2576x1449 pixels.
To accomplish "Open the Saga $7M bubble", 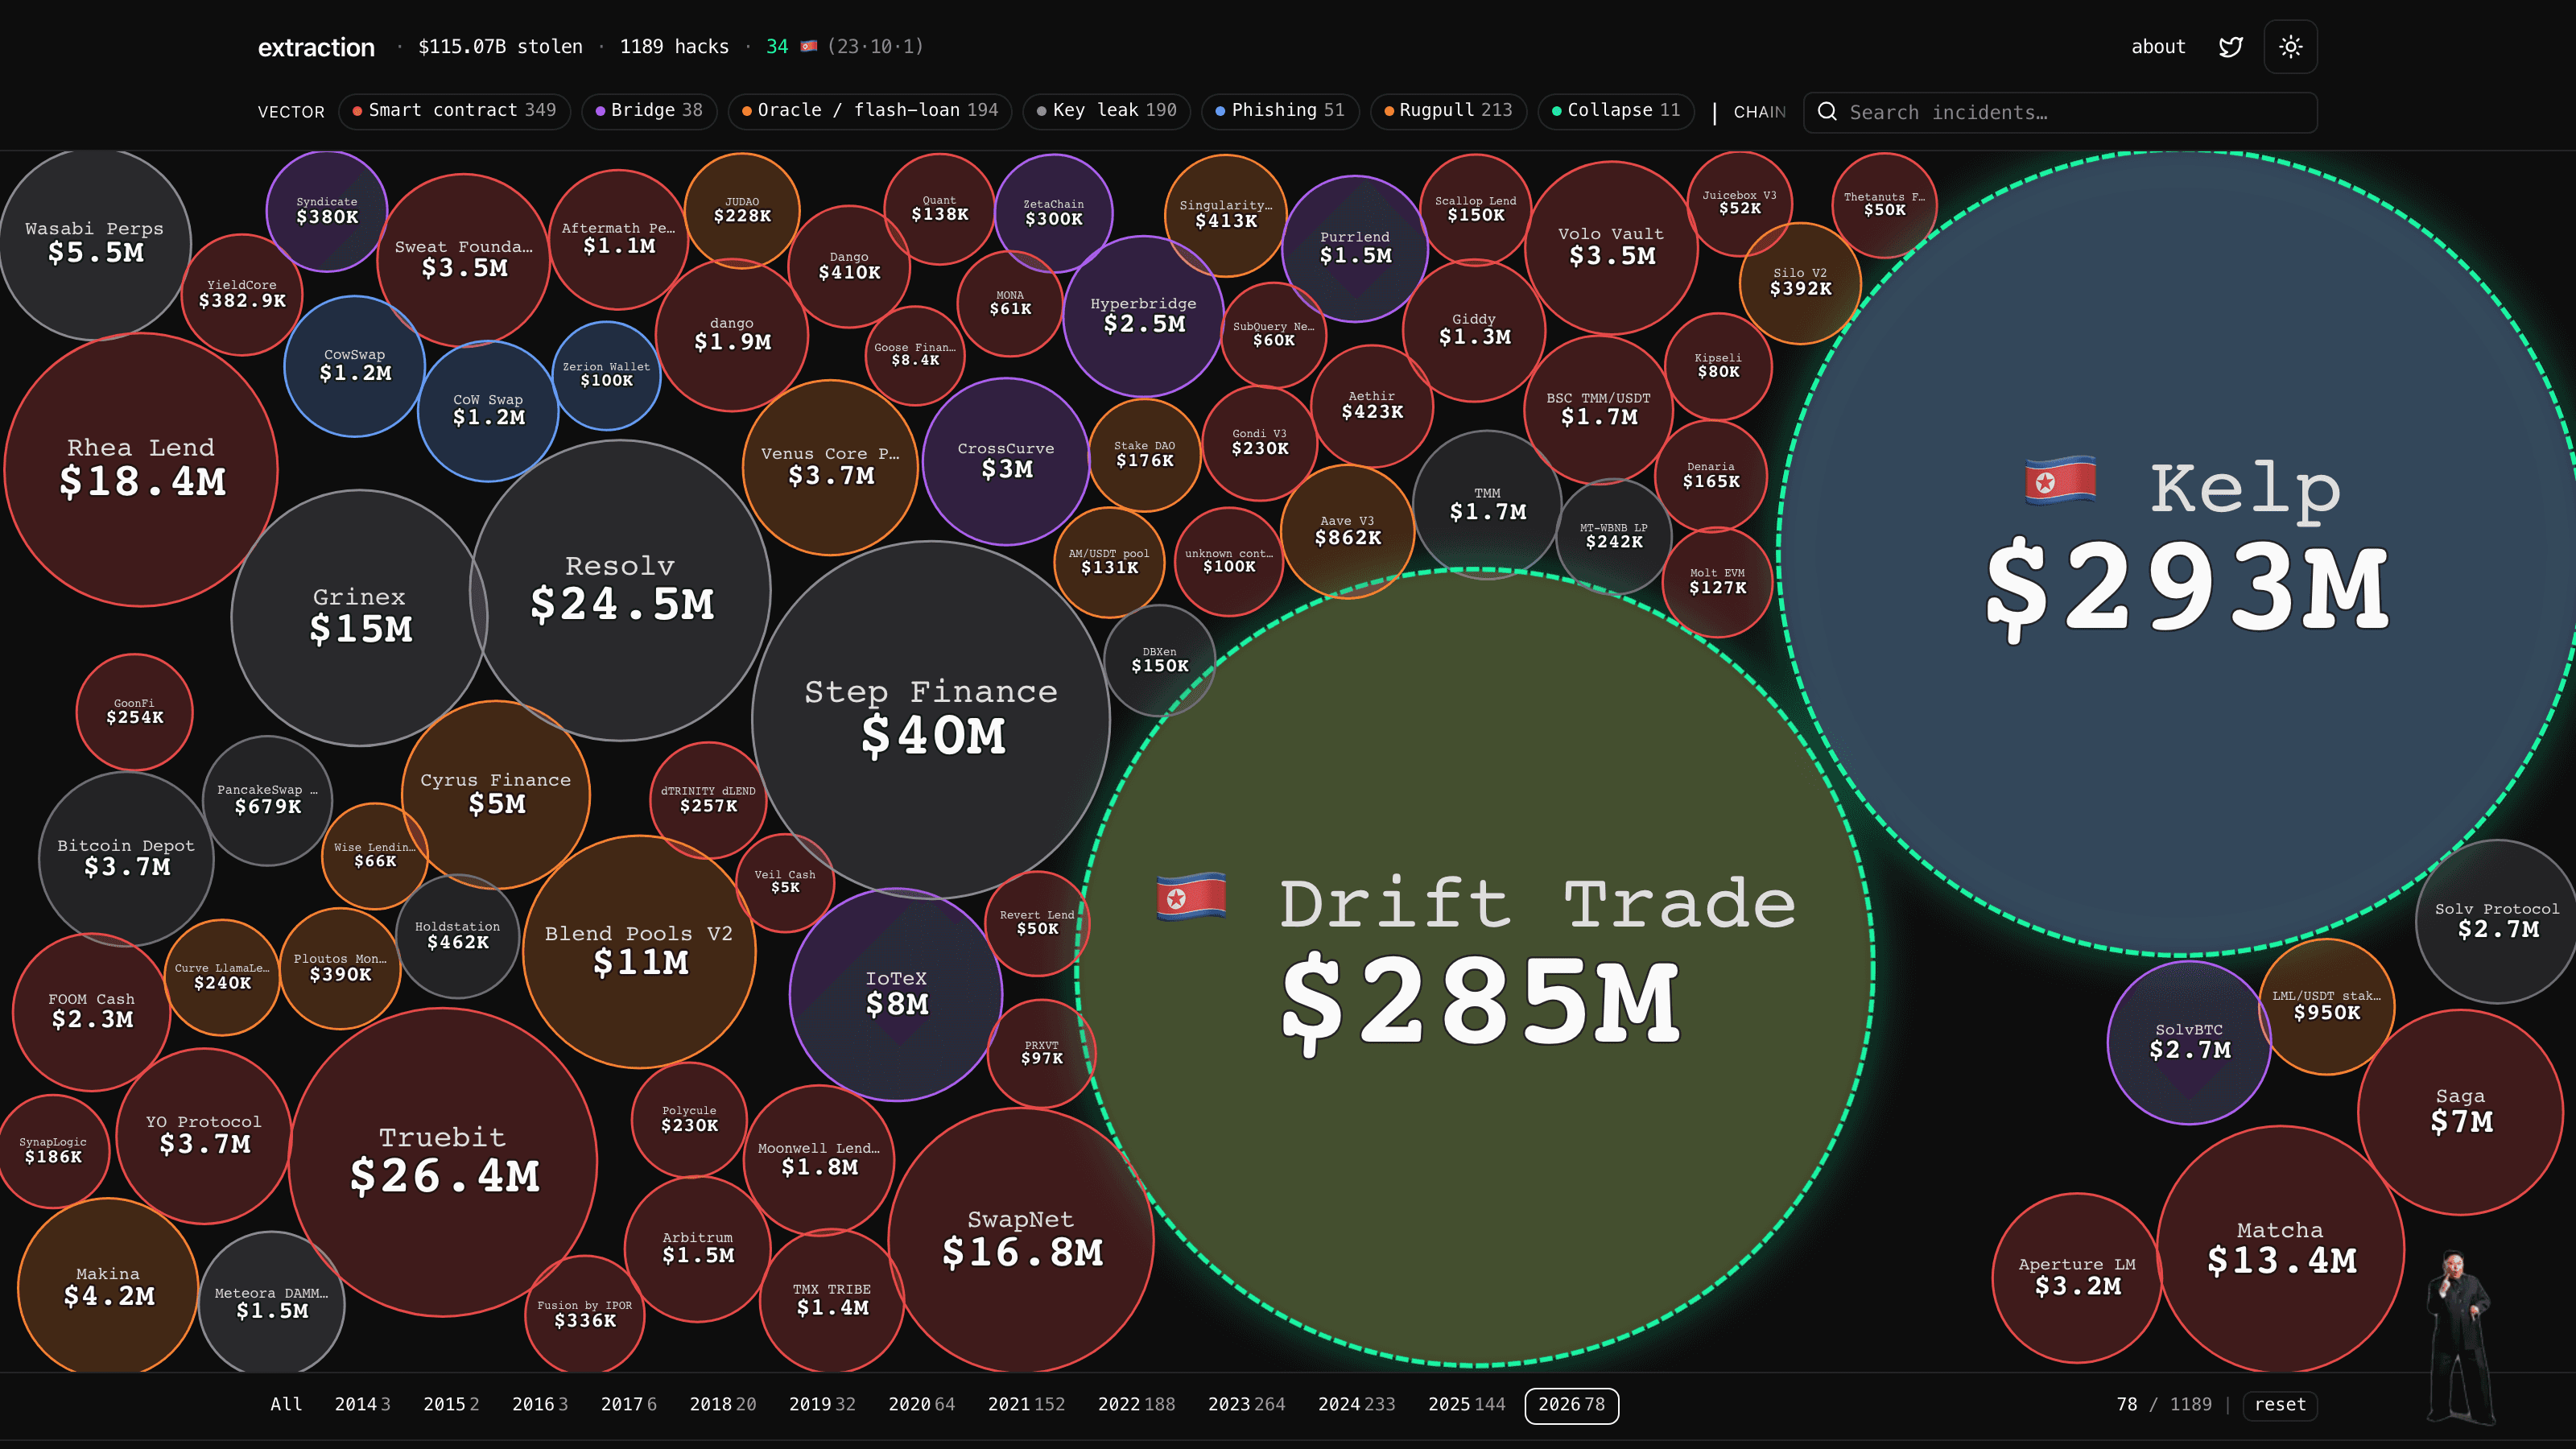I will (2460, 1111).
